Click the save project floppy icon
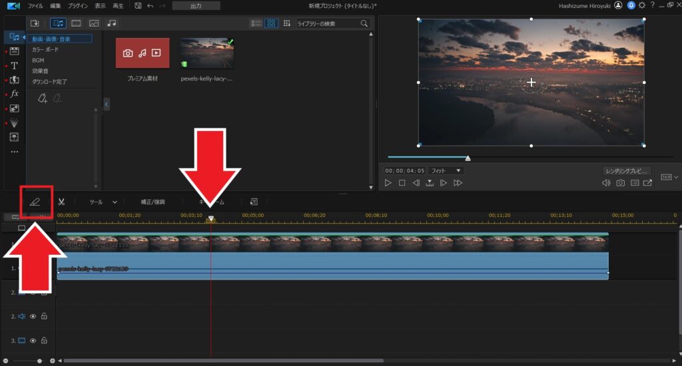Screen dimensions: 682x366 click(x=137, y=5)
